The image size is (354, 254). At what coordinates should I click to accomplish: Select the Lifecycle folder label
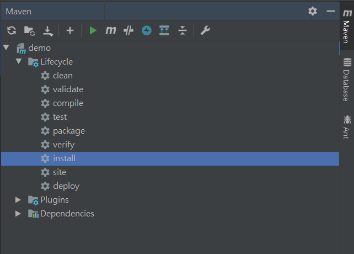click(x=56, y=62)
